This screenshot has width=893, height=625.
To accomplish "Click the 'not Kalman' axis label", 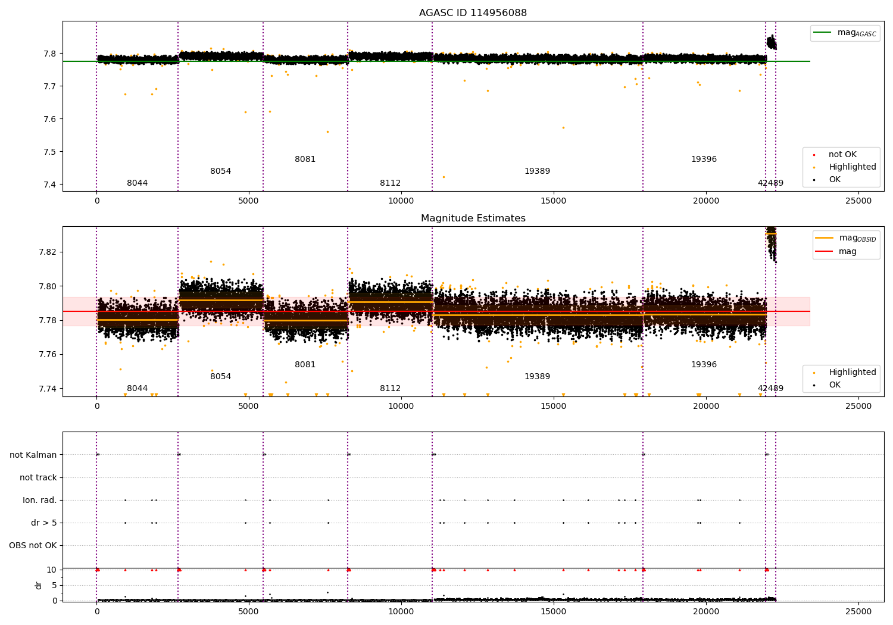I will [x=33, y=455].
